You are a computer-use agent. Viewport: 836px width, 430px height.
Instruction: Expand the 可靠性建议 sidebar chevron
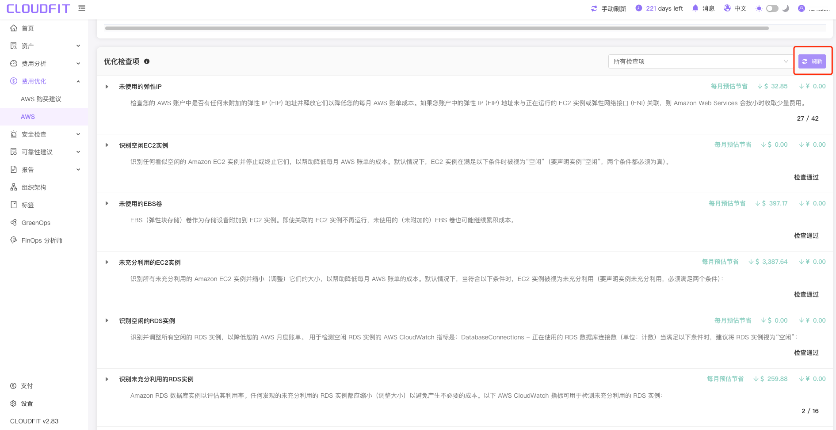78,152
